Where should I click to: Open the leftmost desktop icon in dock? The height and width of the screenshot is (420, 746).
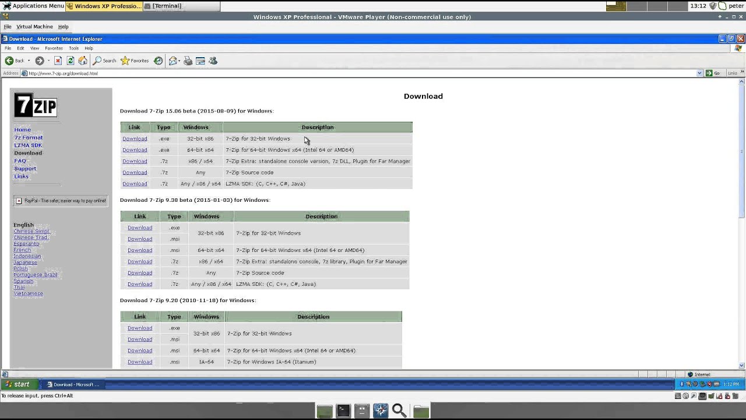point(325,411)
